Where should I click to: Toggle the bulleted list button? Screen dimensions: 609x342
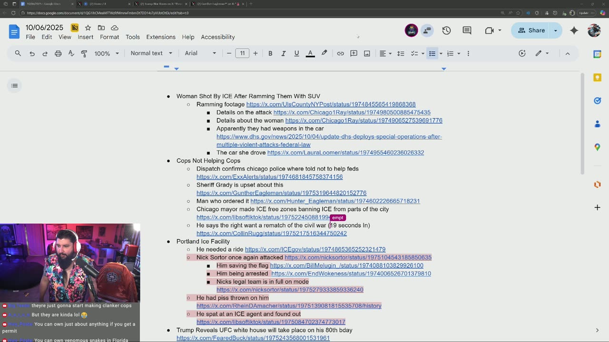(432, 54)
